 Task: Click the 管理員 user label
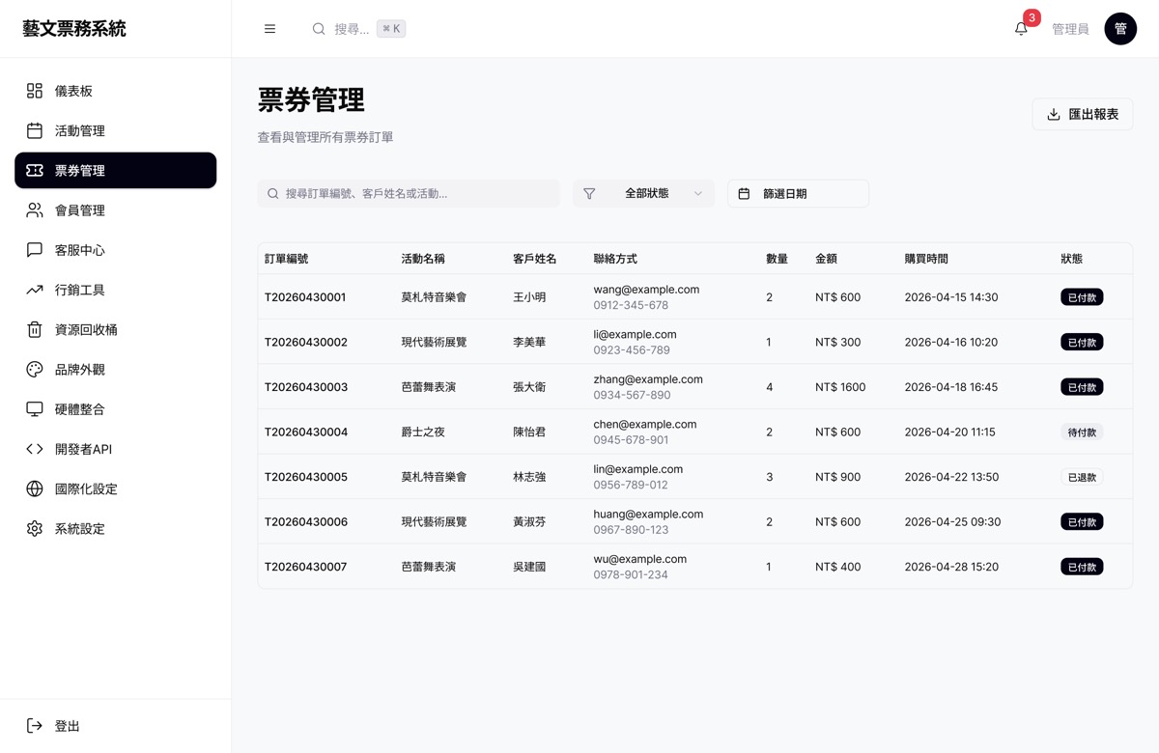tap(1070, 29)
